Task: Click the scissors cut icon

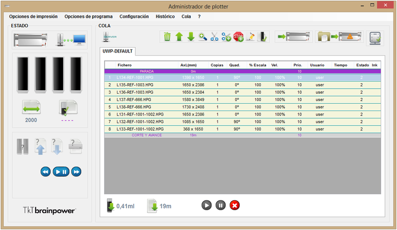Action: tap(214, 37)
